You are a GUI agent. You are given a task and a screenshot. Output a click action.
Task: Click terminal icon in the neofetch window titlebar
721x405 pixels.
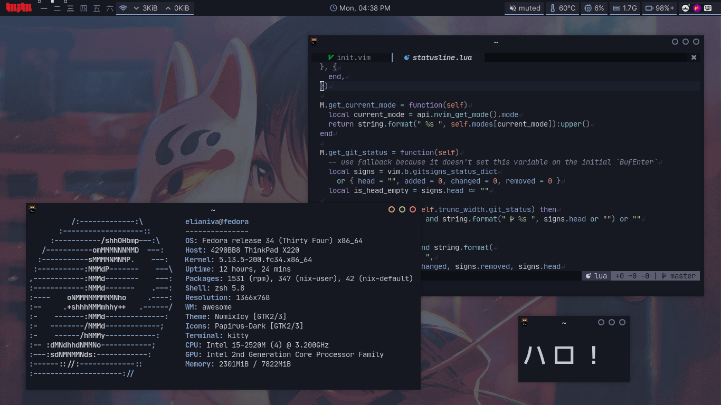[x=32, y=209]
